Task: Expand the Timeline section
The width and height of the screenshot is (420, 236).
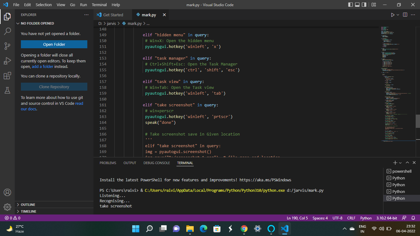Action: click(x=28, y=211)
